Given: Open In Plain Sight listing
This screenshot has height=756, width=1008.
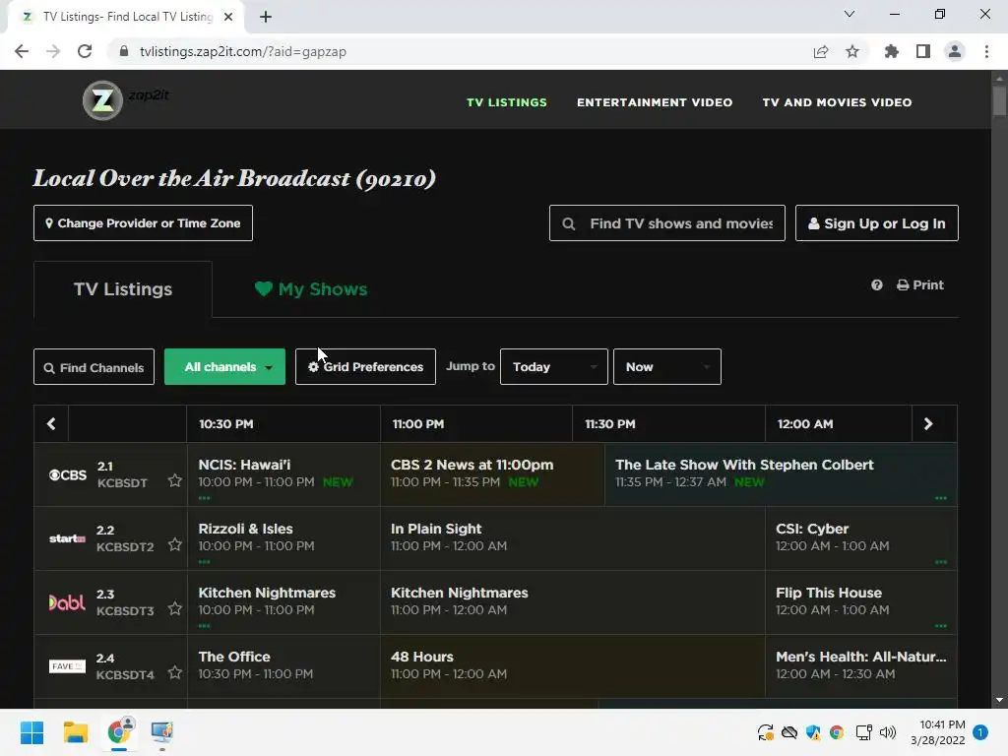Looking at the screenshot, I should [x=573, y=537].
